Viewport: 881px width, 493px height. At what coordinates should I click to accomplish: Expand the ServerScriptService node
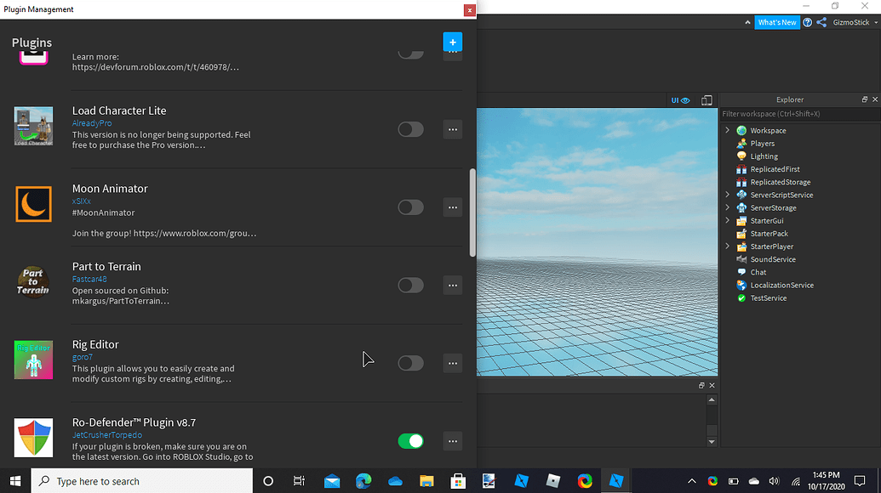tap(728, 195)
